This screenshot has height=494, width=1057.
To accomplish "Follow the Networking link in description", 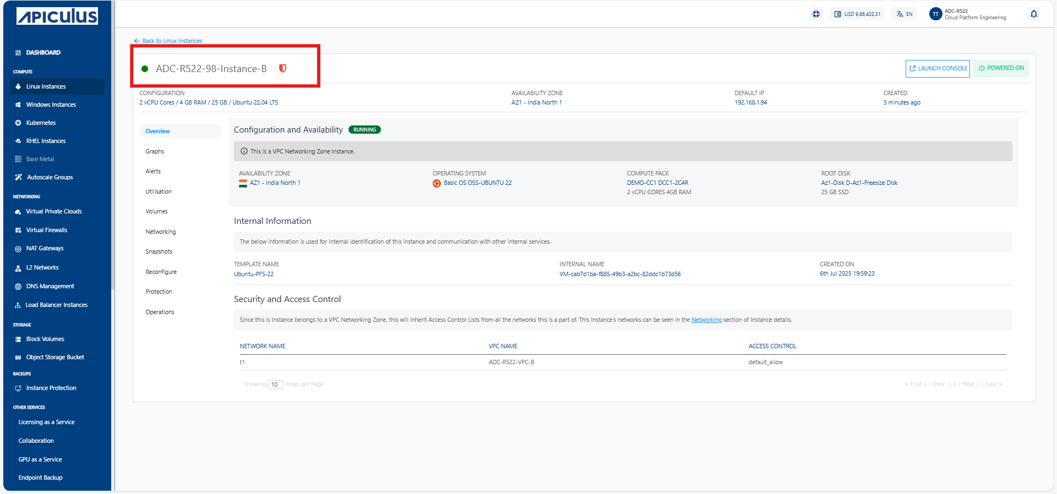I will pos(706,320).
